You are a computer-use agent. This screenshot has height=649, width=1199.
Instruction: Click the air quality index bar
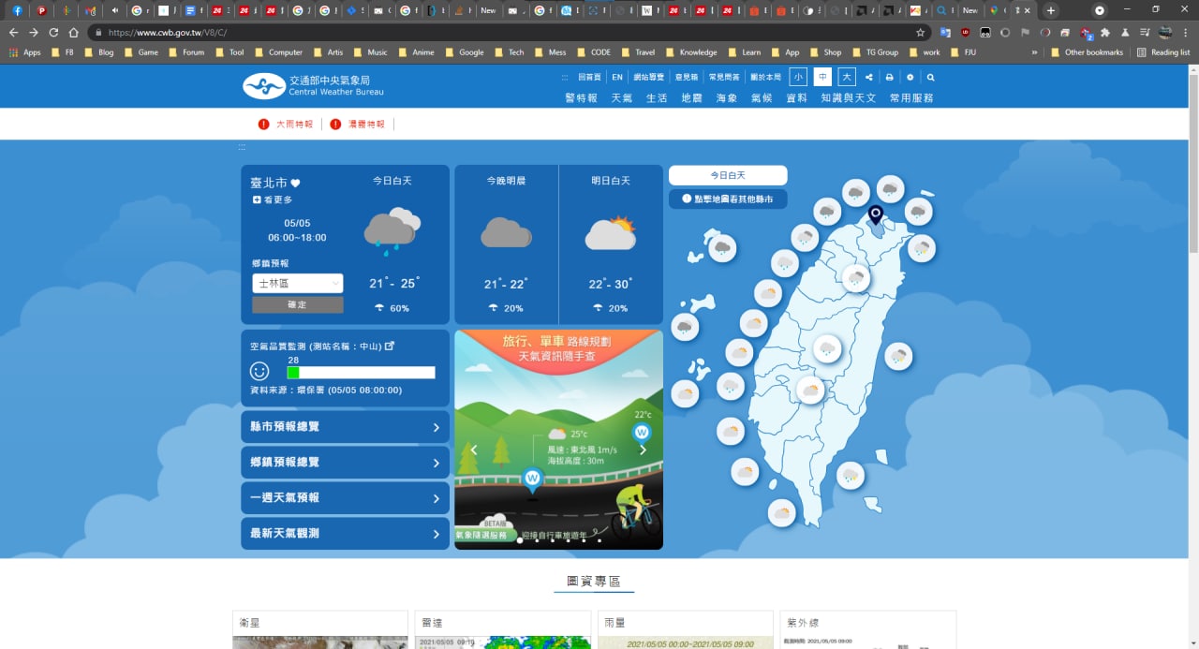(361, 373)
